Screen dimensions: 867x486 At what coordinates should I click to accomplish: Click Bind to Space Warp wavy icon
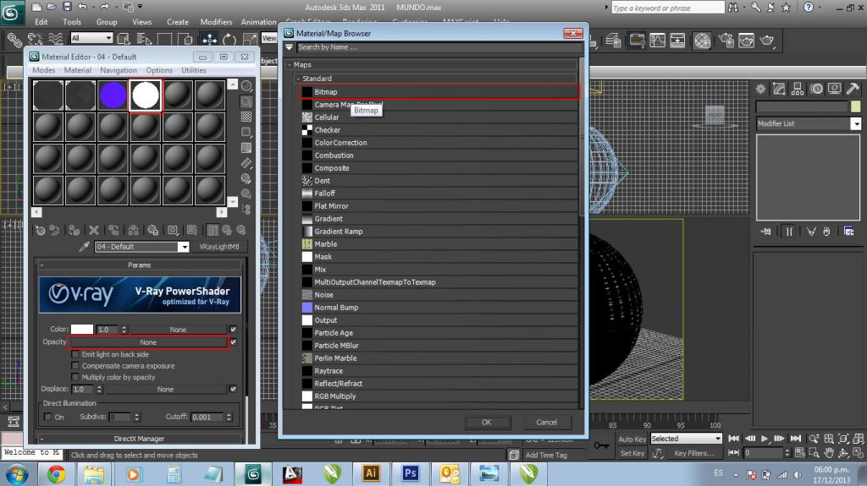(55, 40)
